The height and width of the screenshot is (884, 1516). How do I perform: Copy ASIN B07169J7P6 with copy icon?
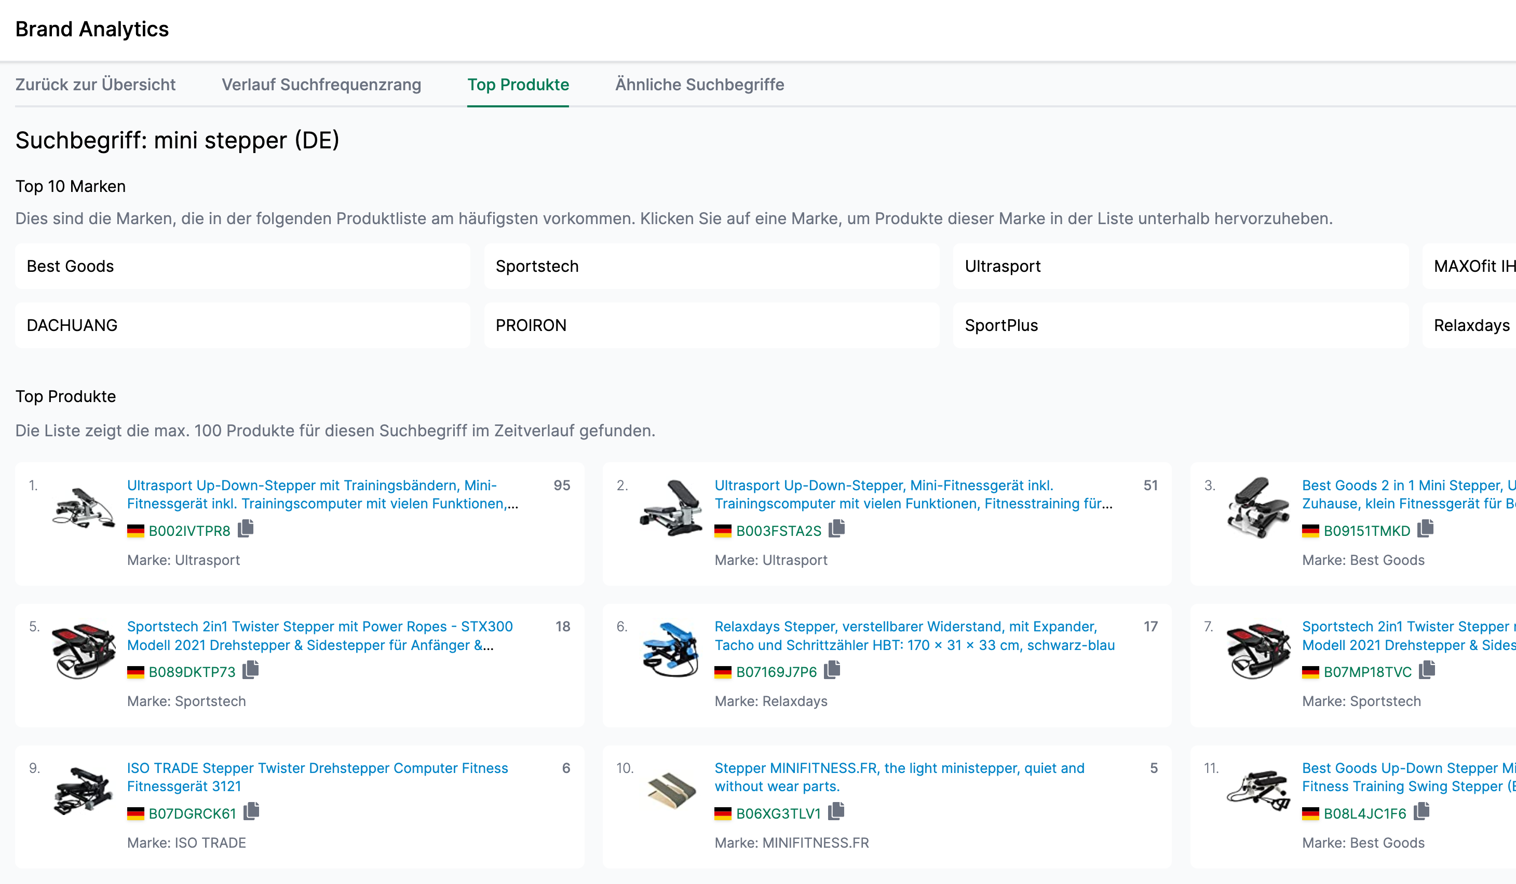point(833,670)
